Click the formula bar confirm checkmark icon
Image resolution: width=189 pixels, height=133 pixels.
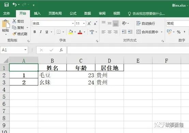tap(52, 50)
